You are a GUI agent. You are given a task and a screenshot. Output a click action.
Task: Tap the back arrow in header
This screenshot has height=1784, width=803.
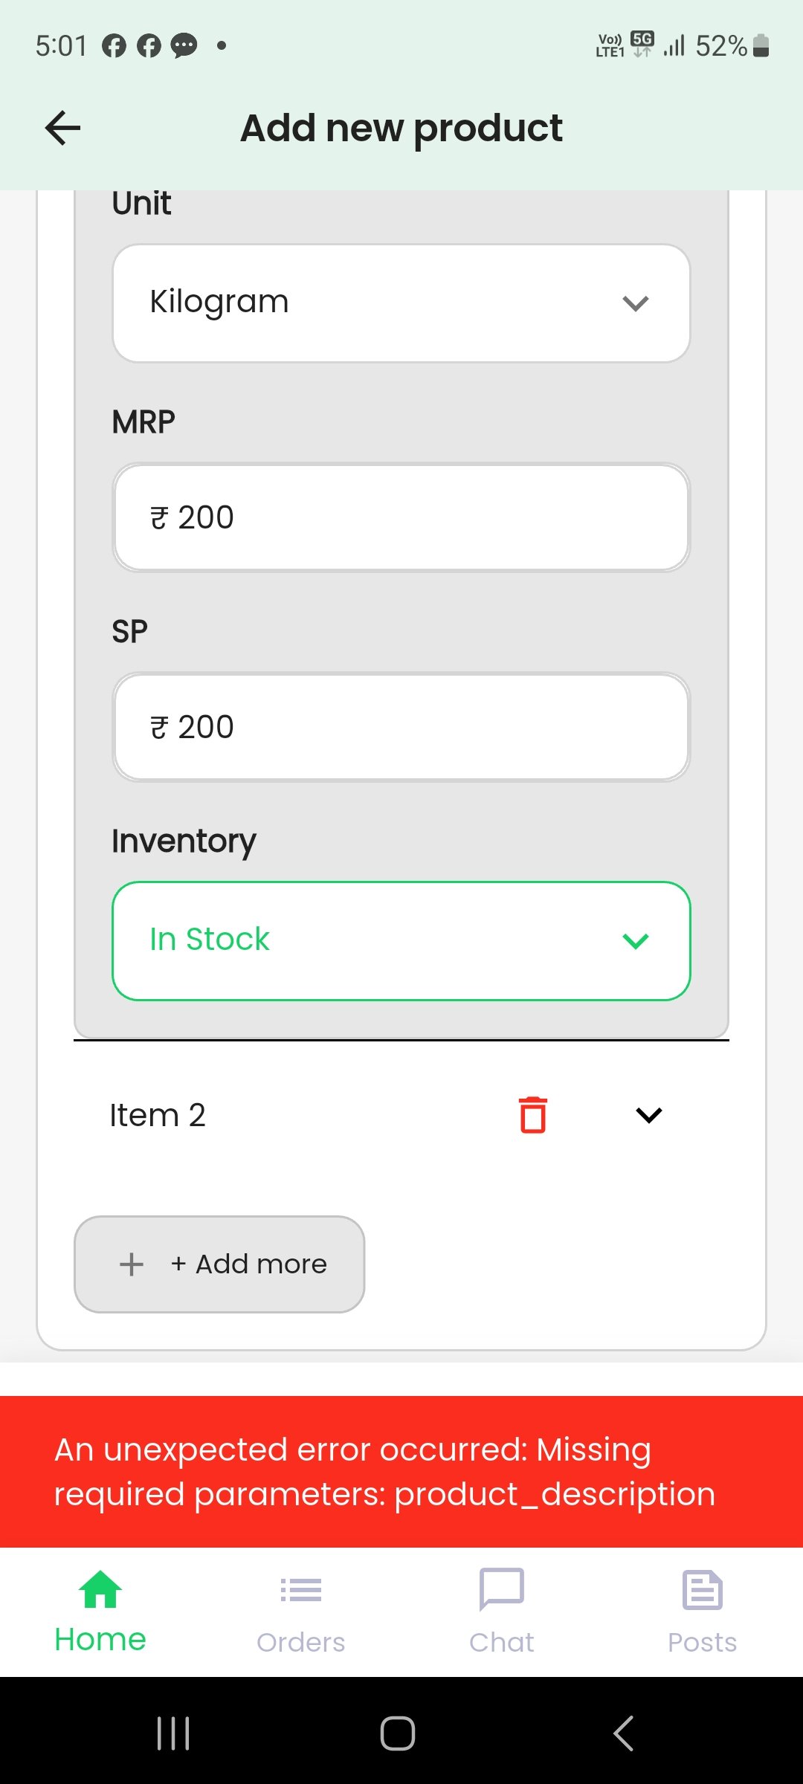pyautogui.click(x=62, y=128)
